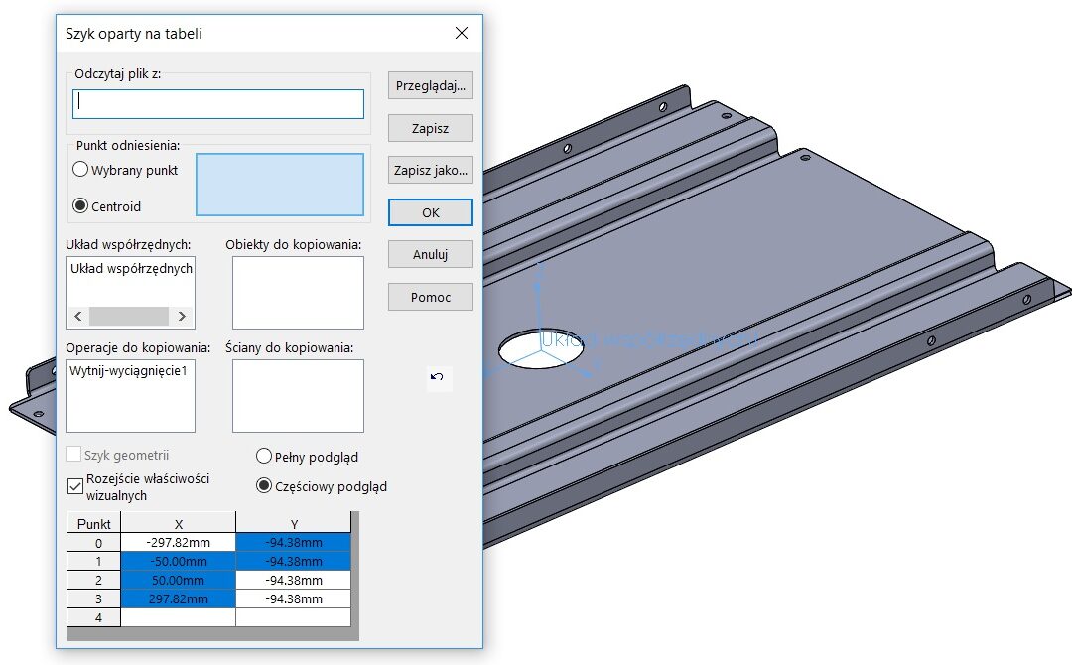Viewport: 1072px width, 665px height.
Task: Click the blue reference point selection box
Action: click(x=280, y=185)
